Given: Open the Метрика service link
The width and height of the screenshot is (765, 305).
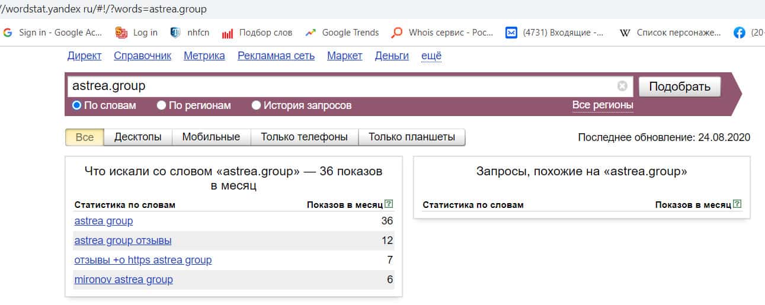Looking at the screenshot, I should point(204,56).
